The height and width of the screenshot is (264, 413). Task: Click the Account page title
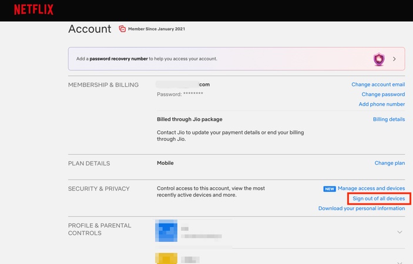pyautogui.click(x=89, y=29)
